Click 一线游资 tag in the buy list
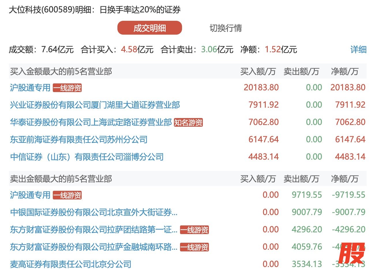The width and height of the screenshot is (371, 269). click(x=67, y=88)
